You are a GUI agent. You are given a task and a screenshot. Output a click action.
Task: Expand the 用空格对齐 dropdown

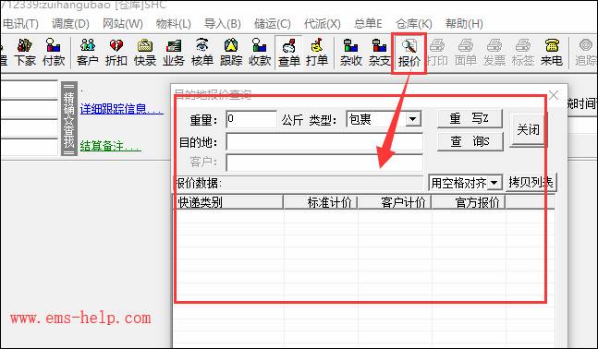pyautogui.click(x=494, y=183)
